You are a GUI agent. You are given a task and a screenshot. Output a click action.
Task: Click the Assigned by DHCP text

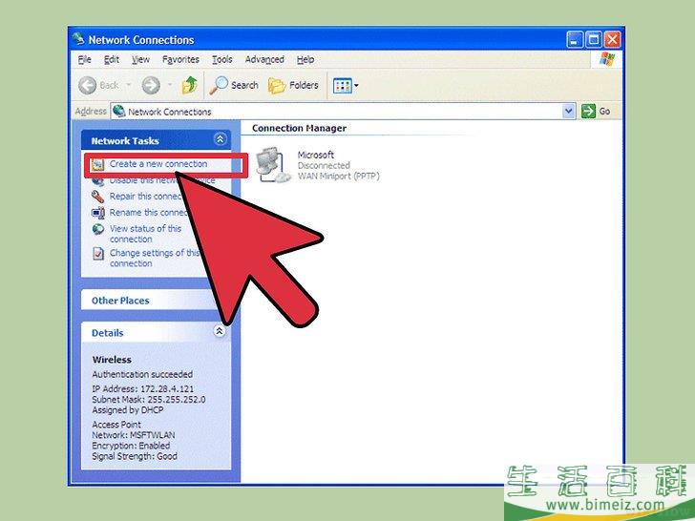tap(128, 410)
